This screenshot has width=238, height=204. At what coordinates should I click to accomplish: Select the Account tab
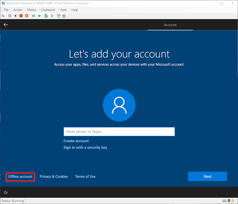[x=170, y=25]
